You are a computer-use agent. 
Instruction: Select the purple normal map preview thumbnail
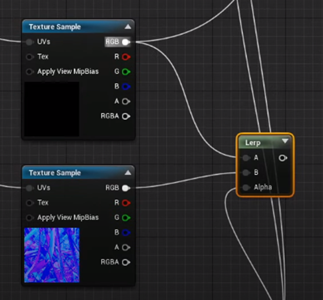[52, 255]
